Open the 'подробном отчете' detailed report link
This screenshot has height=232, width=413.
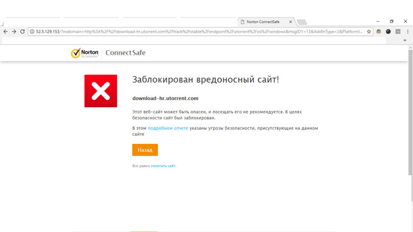click(x=168, y=128)
